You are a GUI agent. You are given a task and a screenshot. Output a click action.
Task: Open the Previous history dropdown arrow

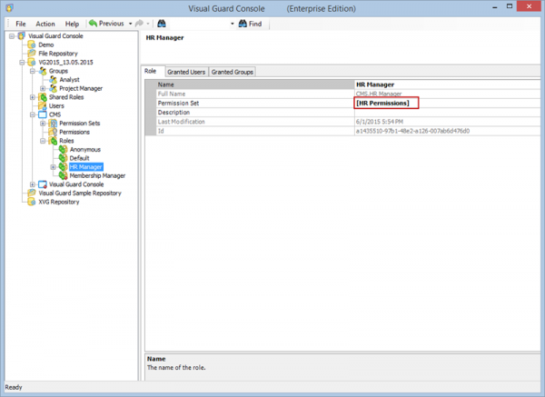[130, 24]
